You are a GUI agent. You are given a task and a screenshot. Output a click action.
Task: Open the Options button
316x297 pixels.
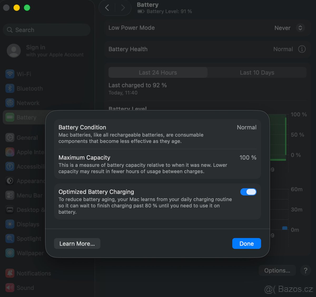click(x=277, y=270)
